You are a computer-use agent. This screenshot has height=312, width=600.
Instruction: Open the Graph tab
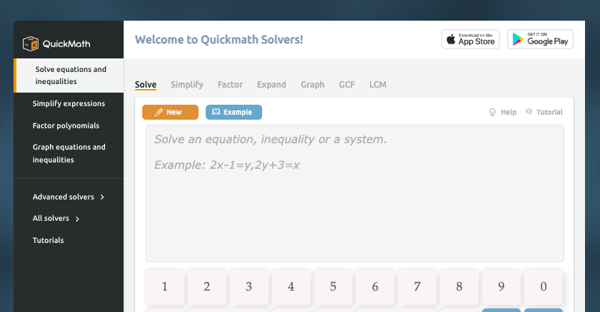coord(312,85)
